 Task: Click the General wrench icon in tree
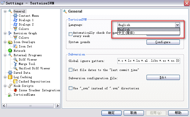[x=10, y=11]
